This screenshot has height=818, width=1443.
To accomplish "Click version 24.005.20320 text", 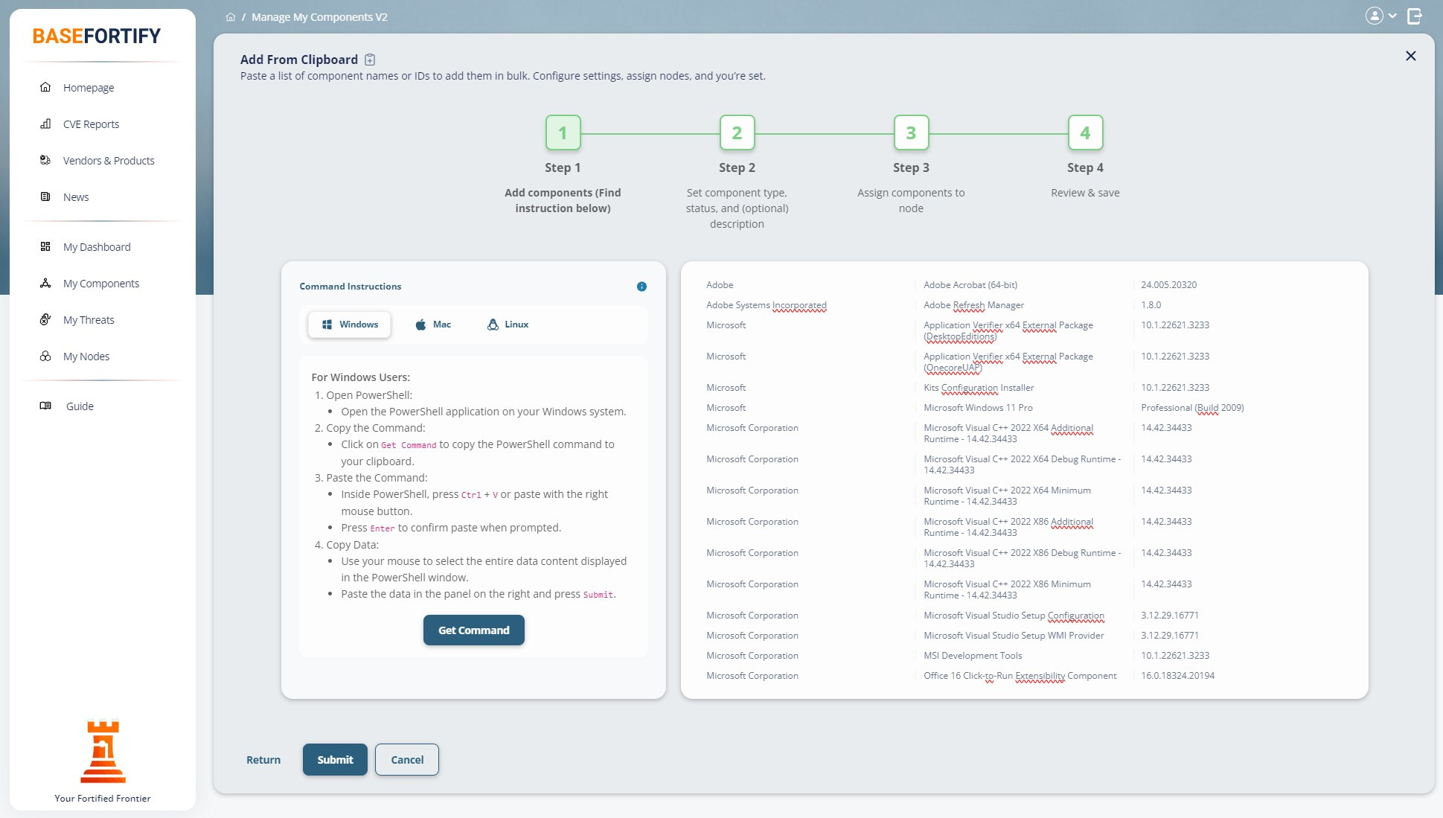I will point(1168,285).
